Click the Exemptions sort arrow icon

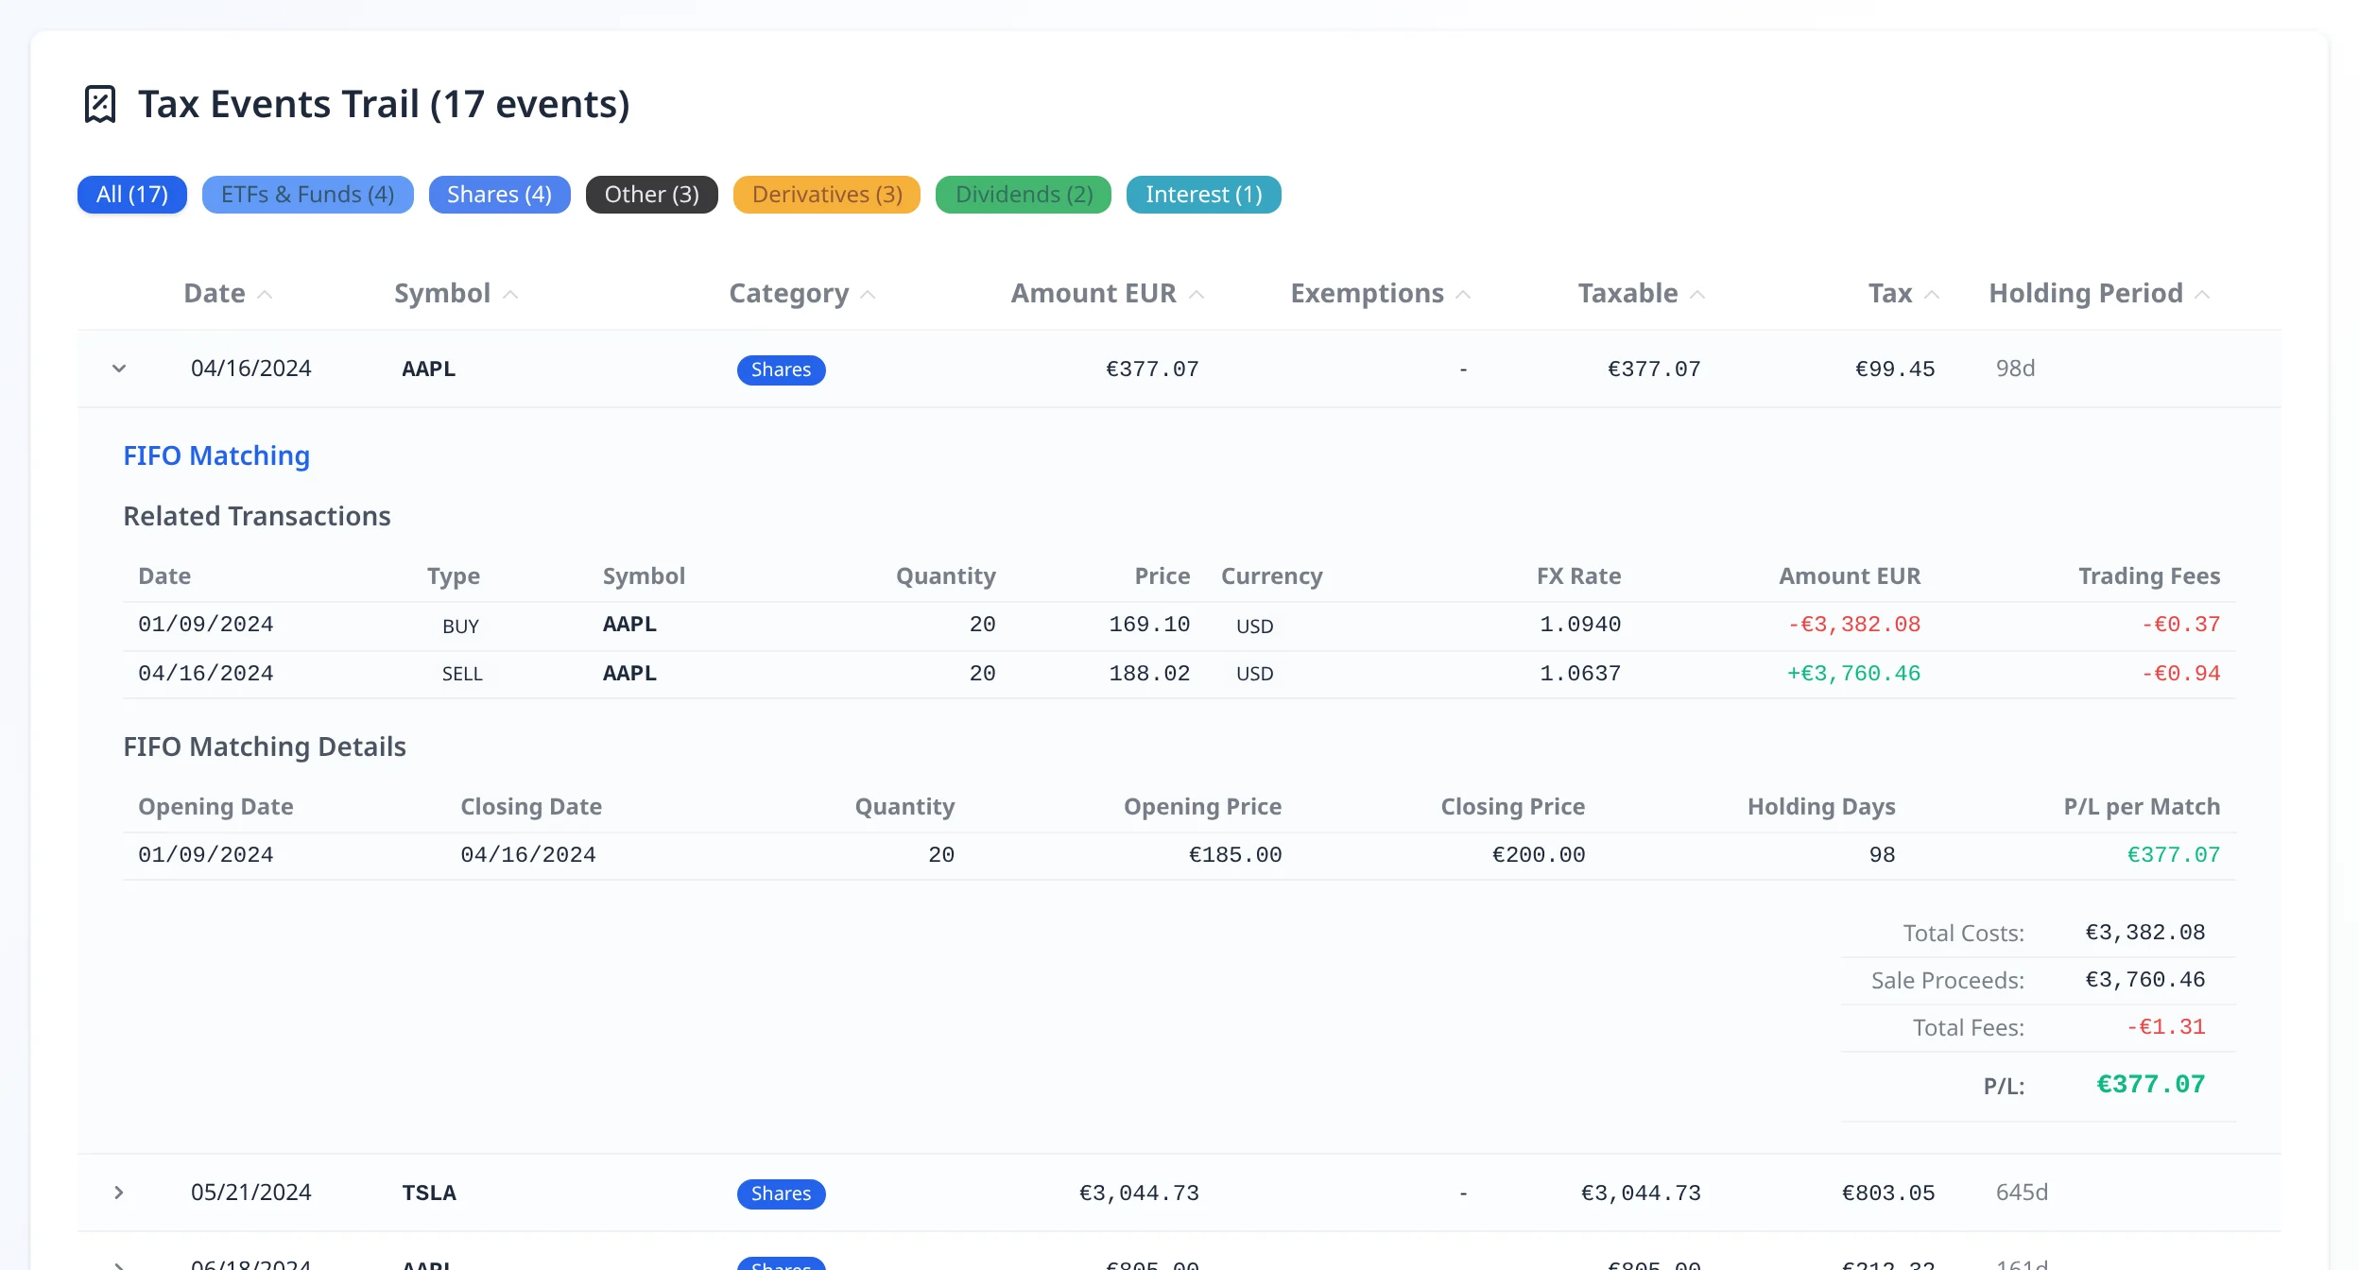(1464, 295)
